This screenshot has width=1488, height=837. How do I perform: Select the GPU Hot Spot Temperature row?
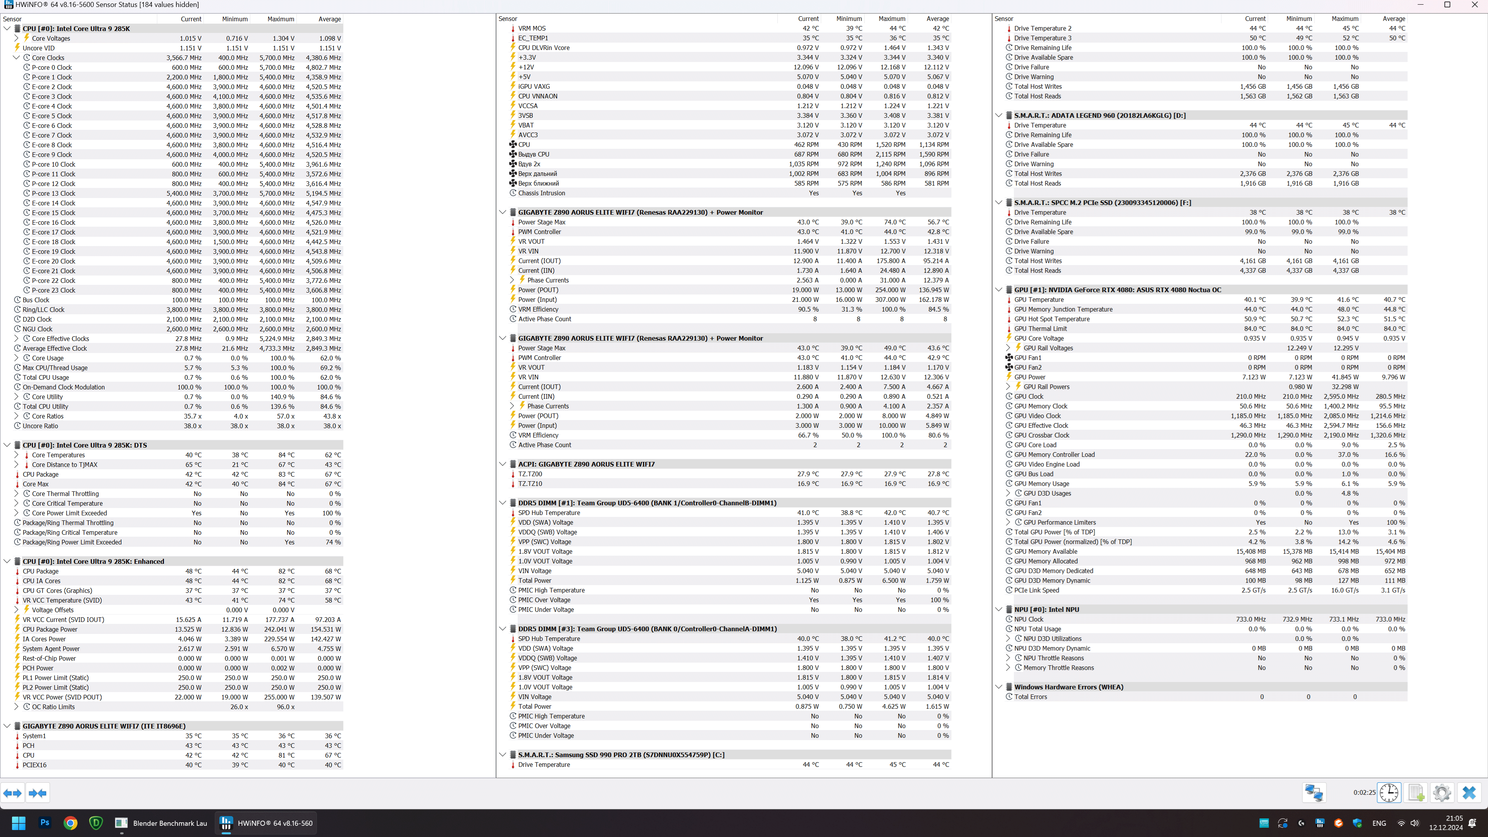tap(1052, 319)
